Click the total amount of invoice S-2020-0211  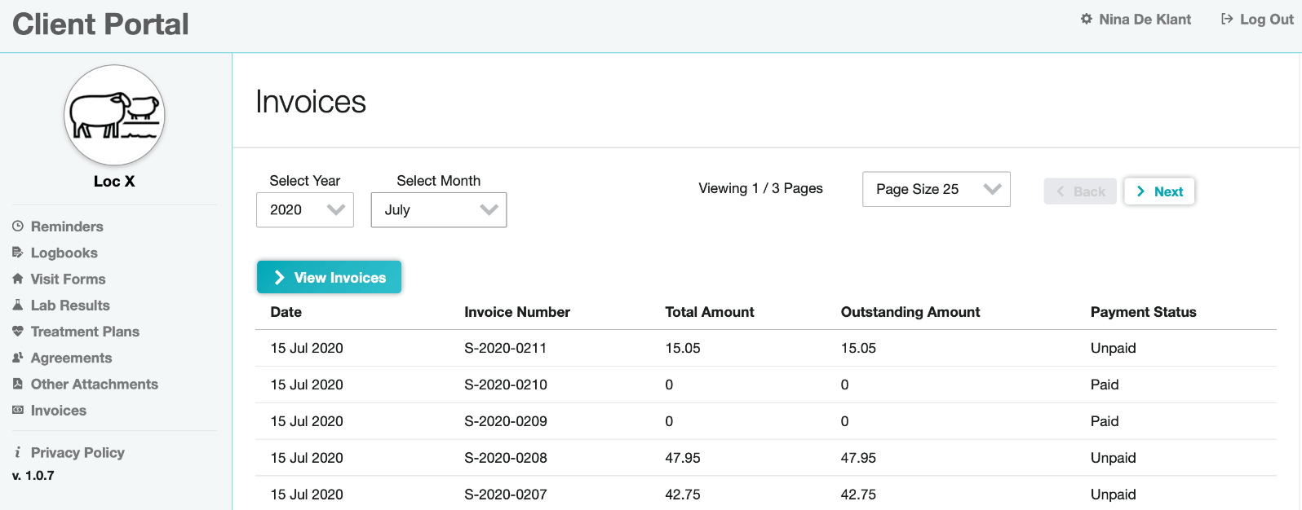683,348
